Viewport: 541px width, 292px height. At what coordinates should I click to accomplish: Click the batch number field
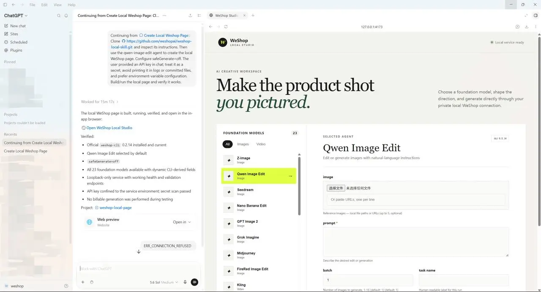368,280
